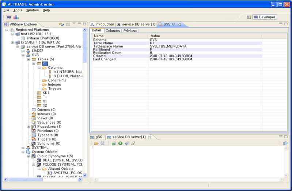Expand the LIM272 user node

[x=23, y=51]
